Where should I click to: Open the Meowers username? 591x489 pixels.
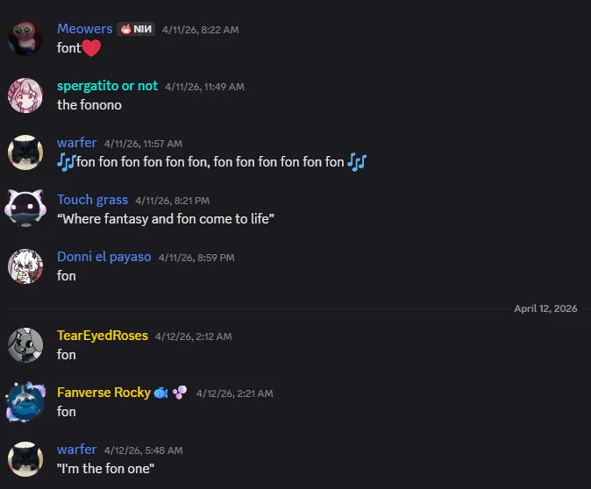(x=85, y=29)
